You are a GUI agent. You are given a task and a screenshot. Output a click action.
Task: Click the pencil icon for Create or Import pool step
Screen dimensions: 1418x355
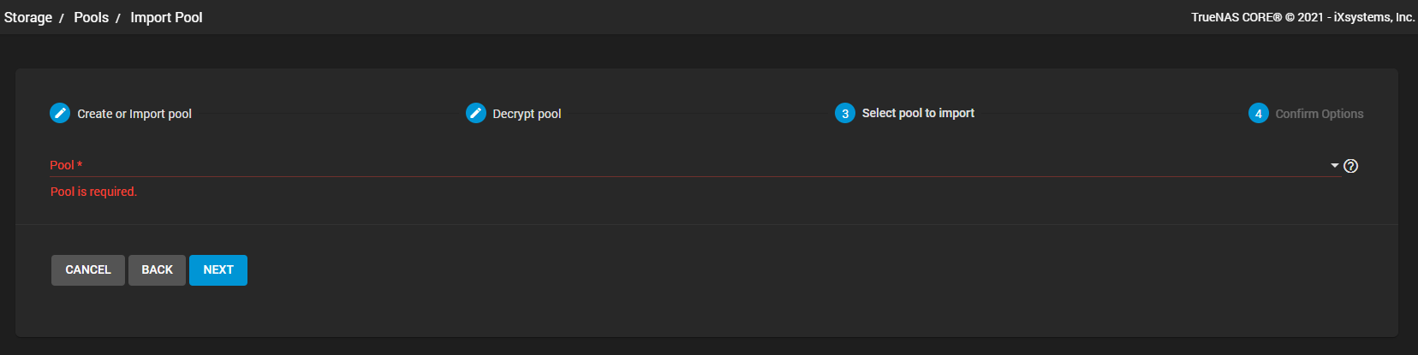tap(60, 113)
